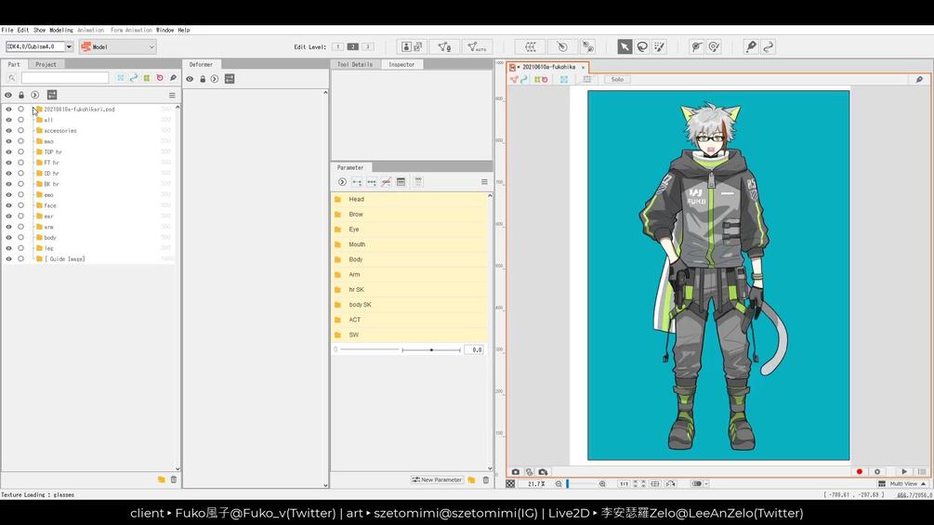Hide the accessories folder via eye icon
The height and width of the screenshot is (525, 934).
pyautogui.click(x=8, y=130)
